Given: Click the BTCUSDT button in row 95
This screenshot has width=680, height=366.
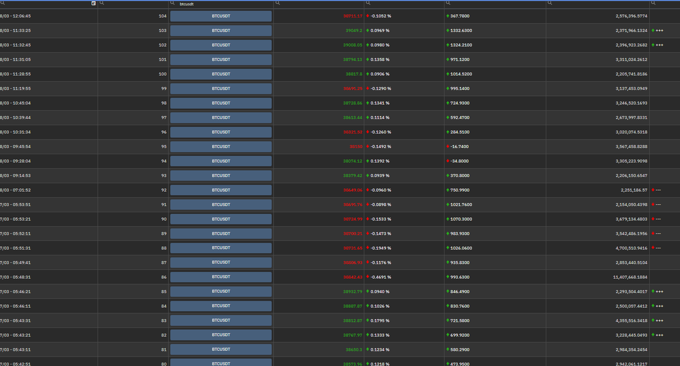Looking at the screenshot, I should (x=221, y=147).
